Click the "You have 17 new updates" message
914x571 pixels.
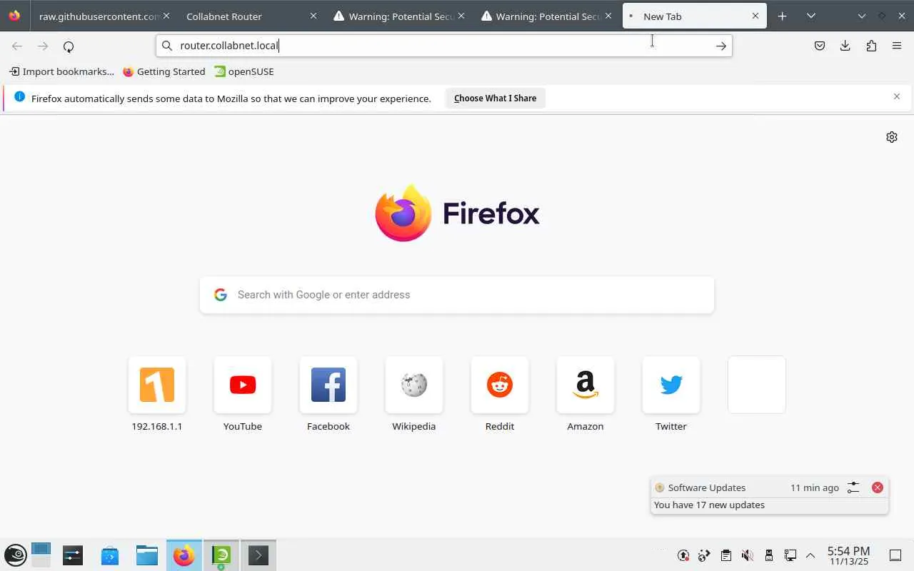709,505
